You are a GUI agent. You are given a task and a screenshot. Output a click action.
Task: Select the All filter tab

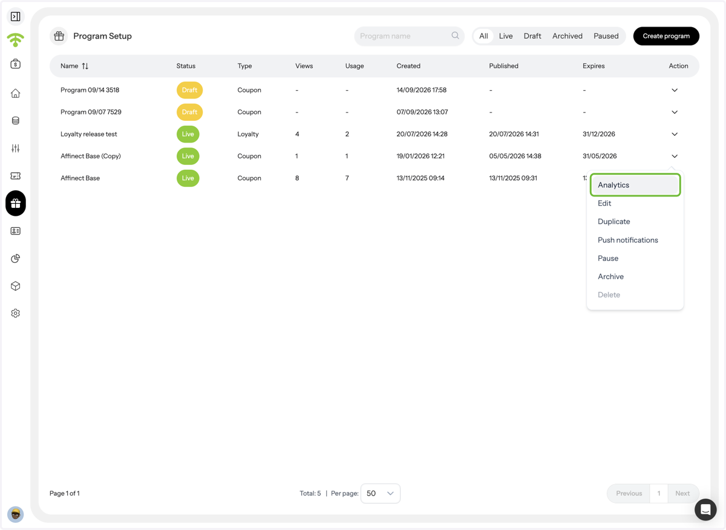(483, 36)
